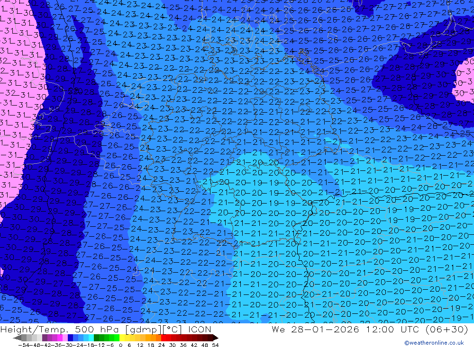Click the pale pink swatch beside dark blue
Viewport: 474px width, 347px height.
coord(65,338)
